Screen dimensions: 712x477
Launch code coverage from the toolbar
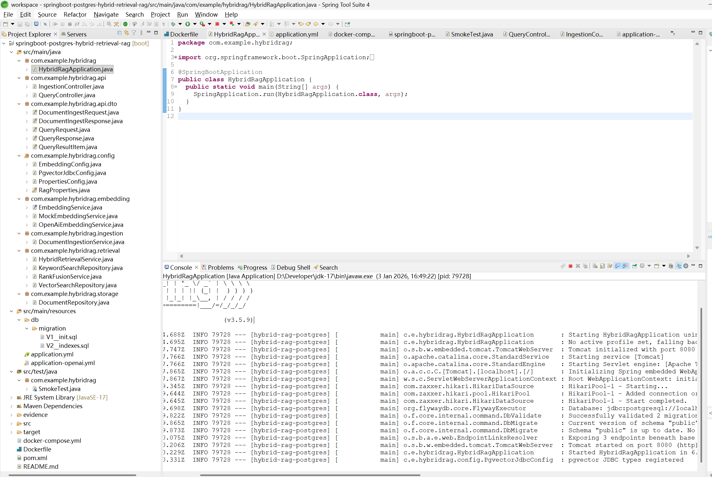(x=202, y=24)
